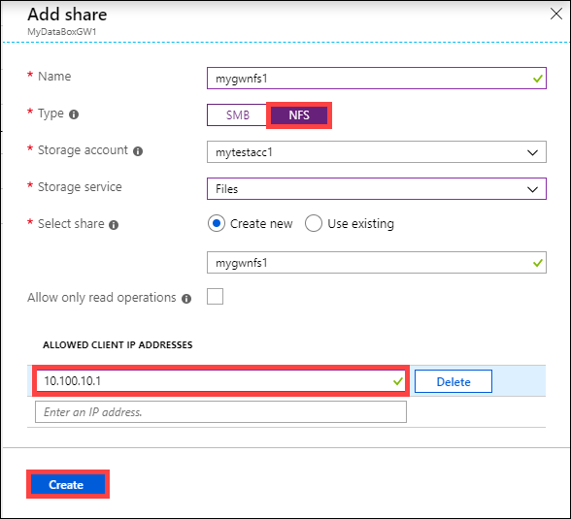
Task: Click green checkmark in Name field
Action: click(x=538, y=79)
